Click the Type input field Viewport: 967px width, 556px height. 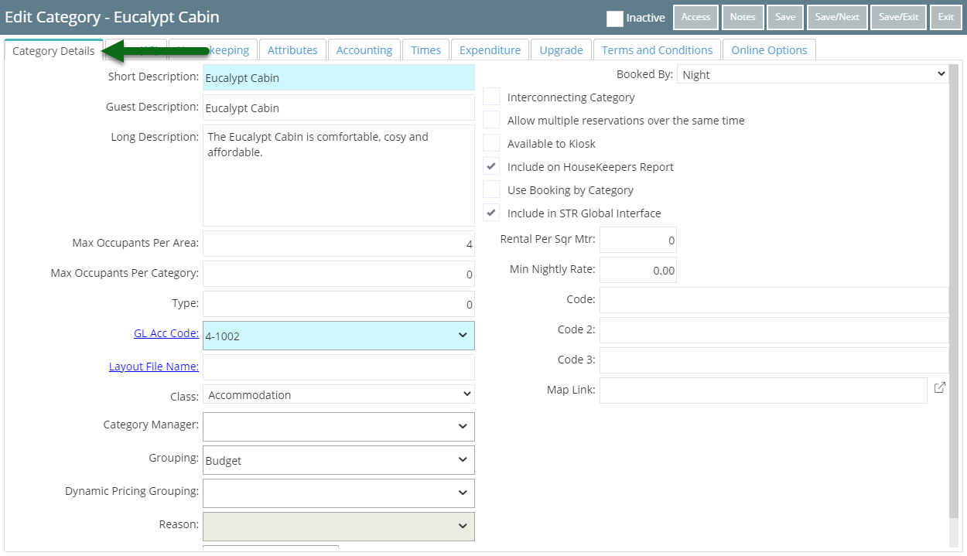339,304
